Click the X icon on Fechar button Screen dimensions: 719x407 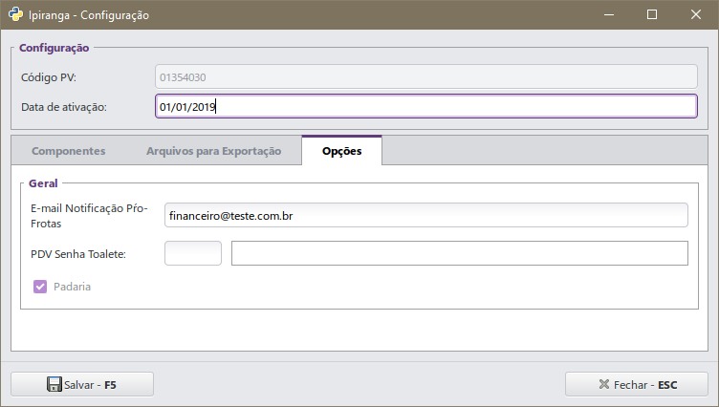coord(604,384)
